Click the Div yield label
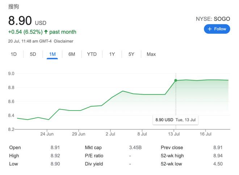Image resolution: width=239 pixels, height=175 pixels. pyautogui.click(x=94, y=164)
